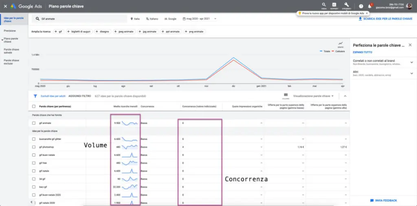Check the 'gif buon natale' checkbox
The width and height of the screenshot is (417, 206).
34,155
